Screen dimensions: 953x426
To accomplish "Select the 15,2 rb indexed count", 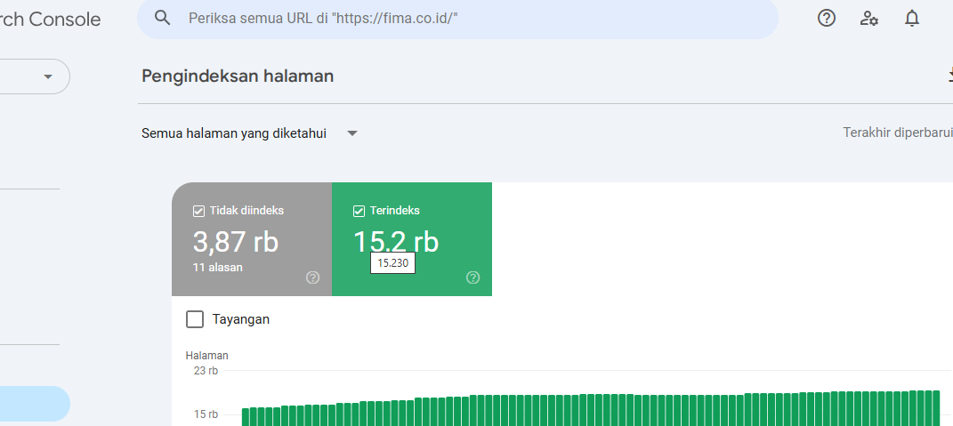I will coord(396,242).
